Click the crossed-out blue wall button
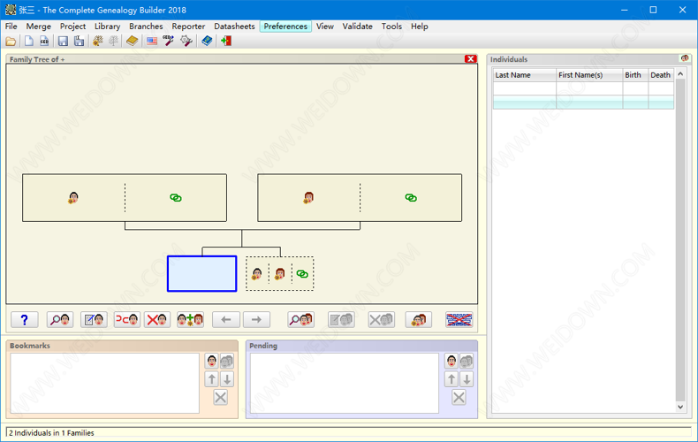 [459, 319]
